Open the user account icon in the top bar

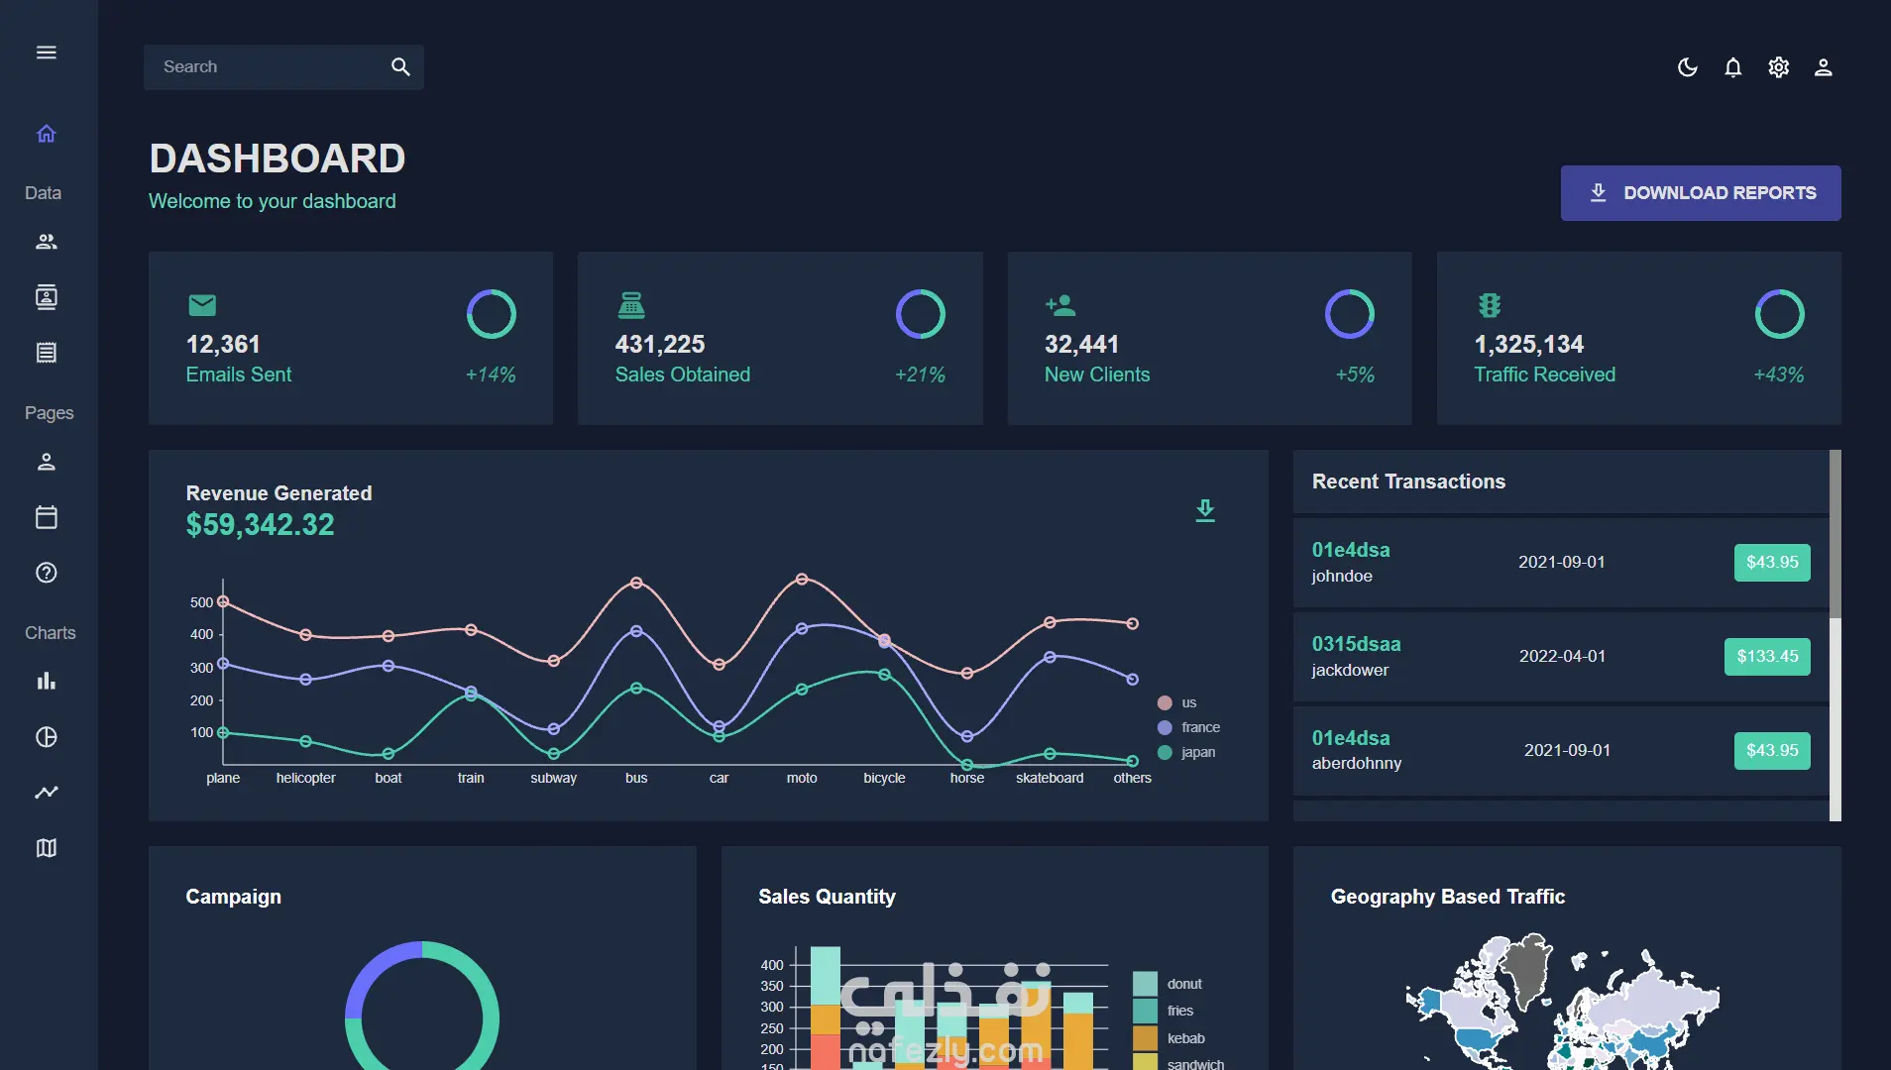[x=1823, y=67]
